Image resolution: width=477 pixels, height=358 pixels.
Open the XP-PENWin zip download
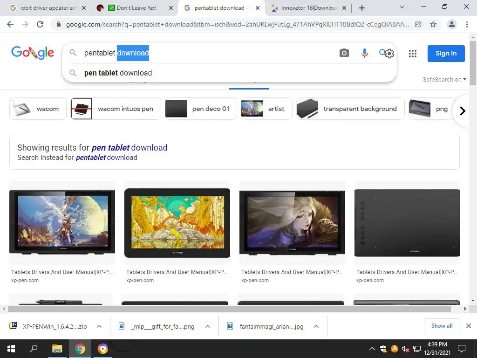(48, 326)
